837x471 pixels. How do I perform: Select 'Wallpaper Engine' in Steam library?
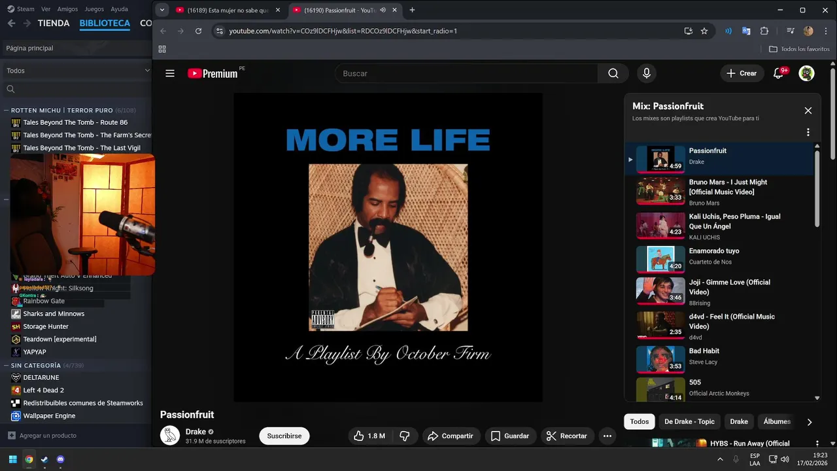coord(49,416)
